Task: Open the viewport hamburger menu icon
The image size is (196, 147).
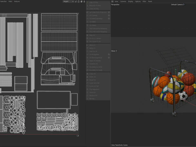Action: (x=112, y=1)
